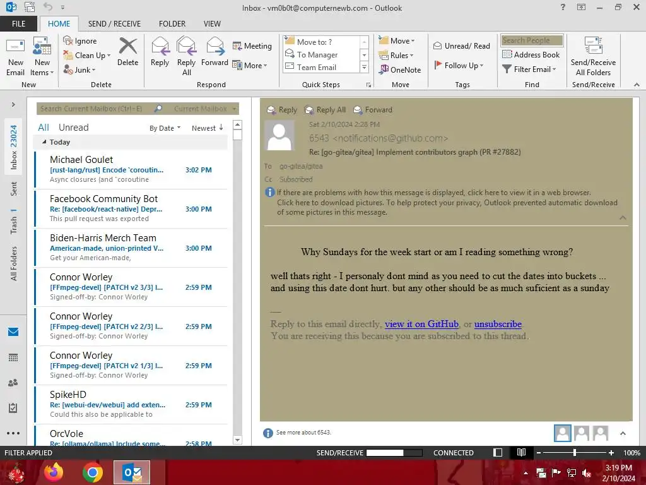Click the unsubscribe link
The height and width of the screenshot is (485, 646).
tap(498, 324)
